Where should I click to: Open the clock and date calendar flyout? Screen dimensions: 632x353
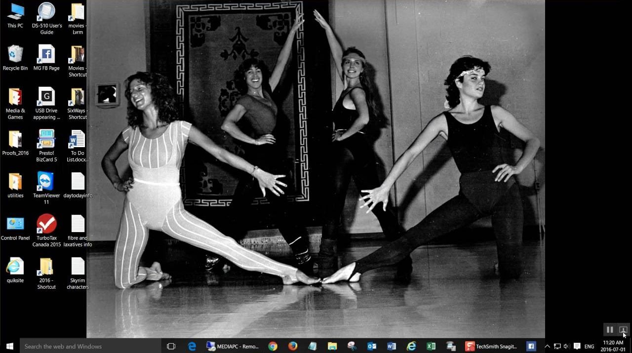[x=613, y=346]
